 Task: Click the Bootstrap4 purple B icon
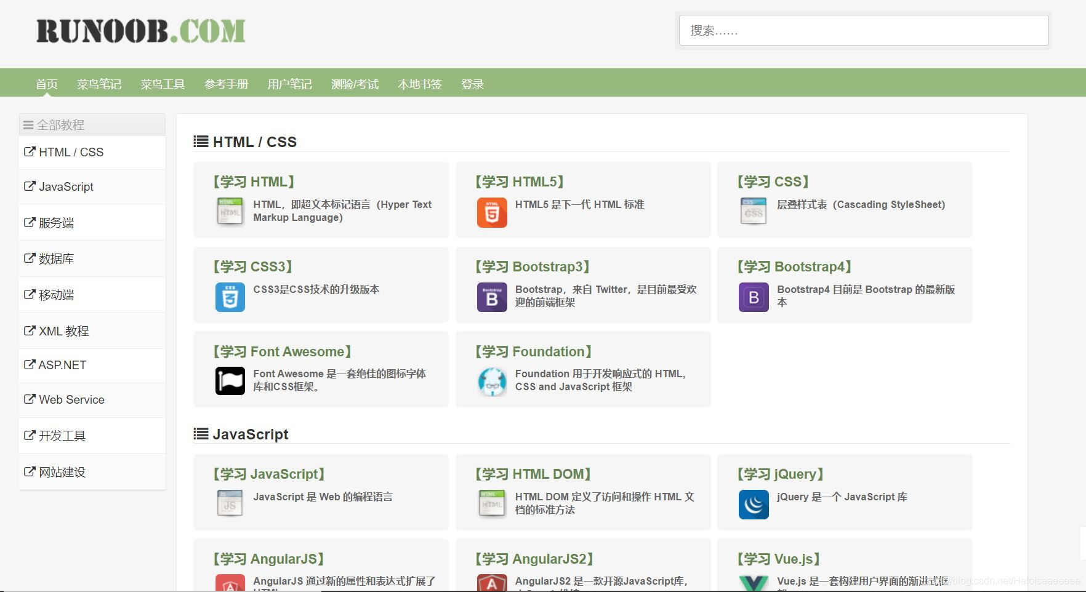[x=754, y=297]
